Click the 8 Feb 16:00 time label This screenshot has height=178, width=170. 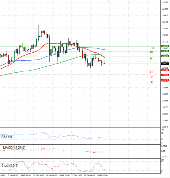coord(25,175)
